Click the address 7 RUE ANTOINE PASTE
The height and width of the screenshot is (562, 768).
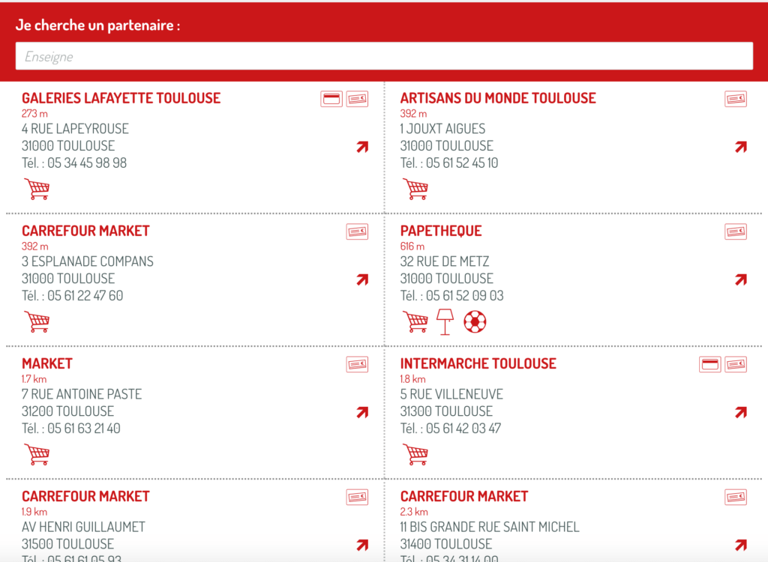pos(82,394)
